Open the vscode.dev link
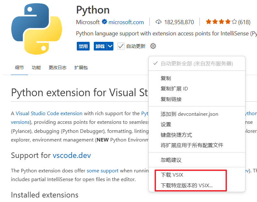Screen dimensions: 257x202 tap(72, 155)
